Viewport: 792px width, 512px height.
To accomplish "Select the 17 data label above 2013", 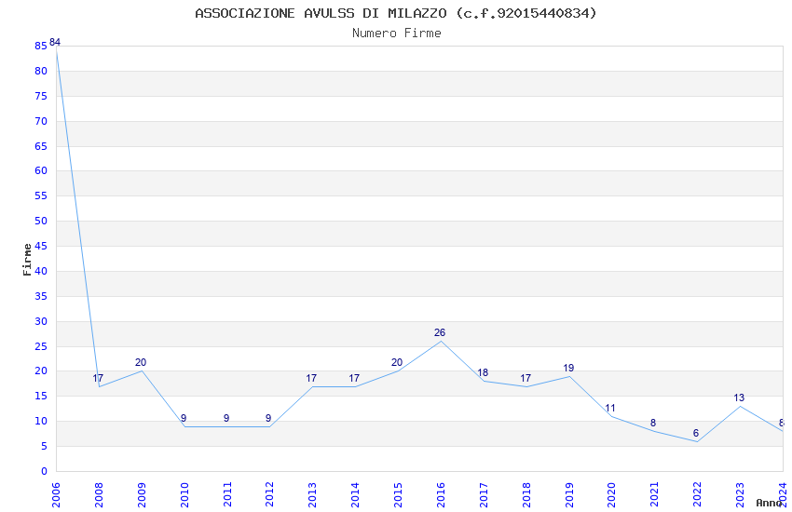I will [x=311, y=378].
